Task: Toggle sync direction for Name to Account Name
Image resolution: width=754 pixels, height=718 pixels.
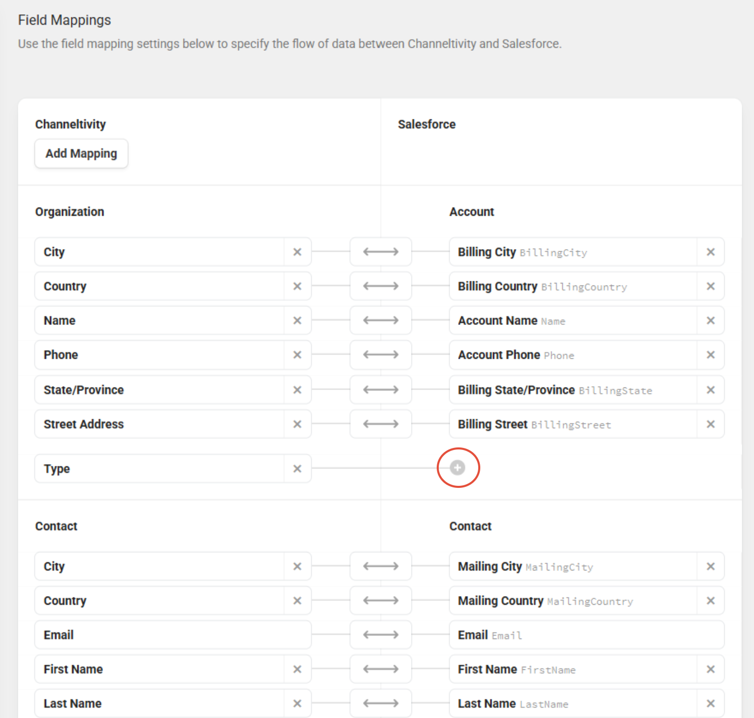Action: 381,320
